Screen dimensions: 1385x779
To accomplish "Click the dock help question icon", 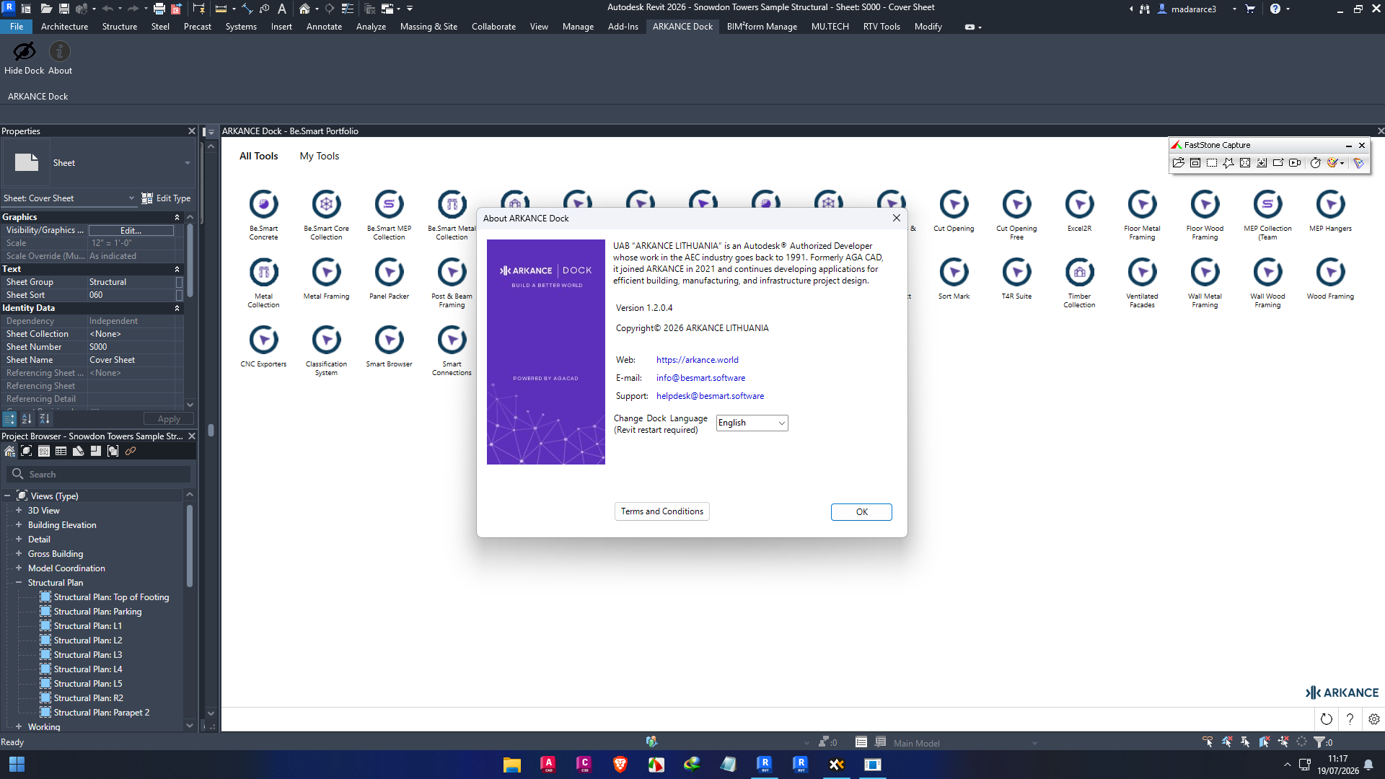I will 1350,719.
